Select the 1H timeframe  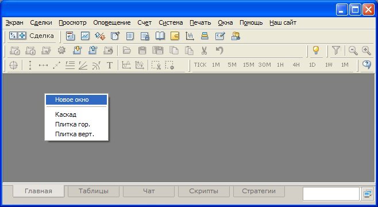tap(280, 64)
